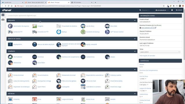Screen dimensions: 185x104
Task: Switch to the 403 Forbidden tab
Action: click(x=82, y=2)
